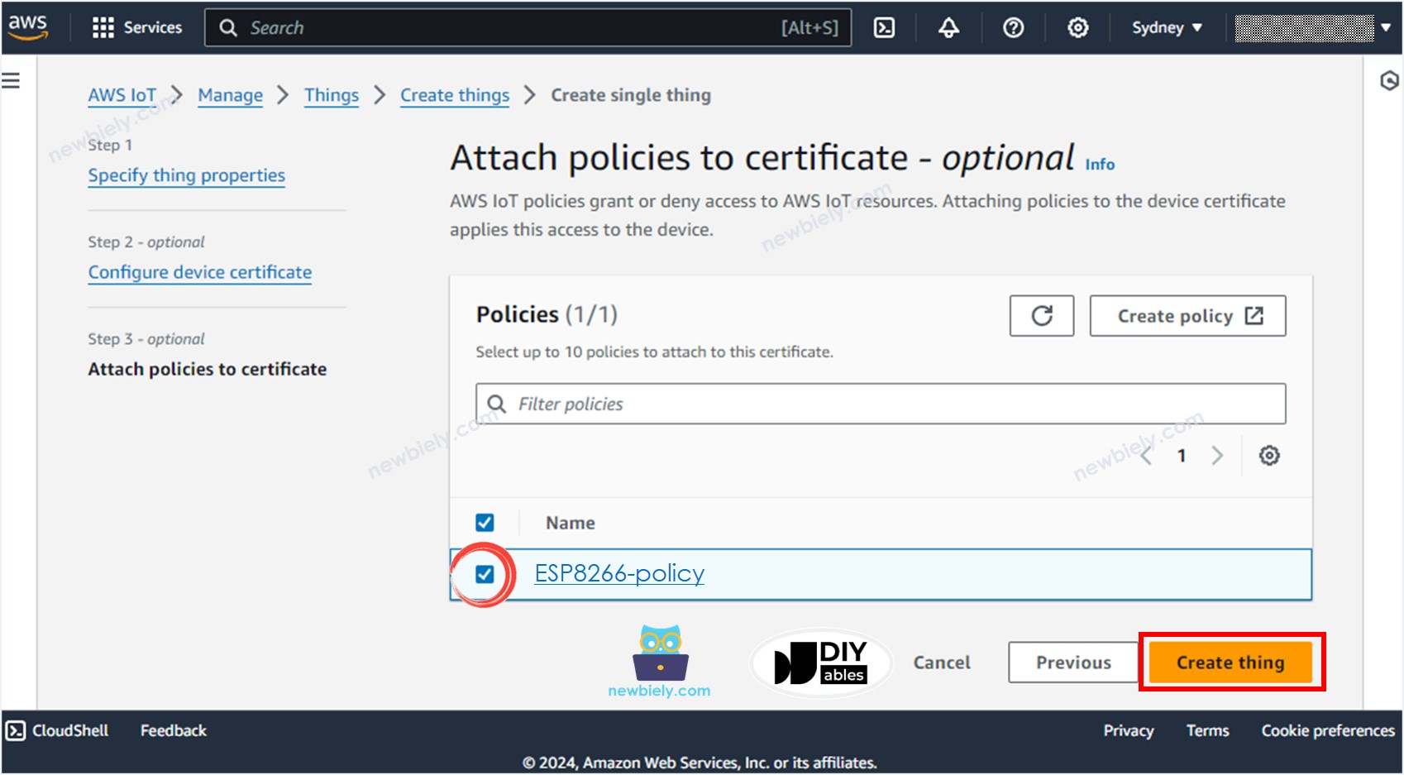Launch CloudShell from the top navigation icon

tap(884, 26)
